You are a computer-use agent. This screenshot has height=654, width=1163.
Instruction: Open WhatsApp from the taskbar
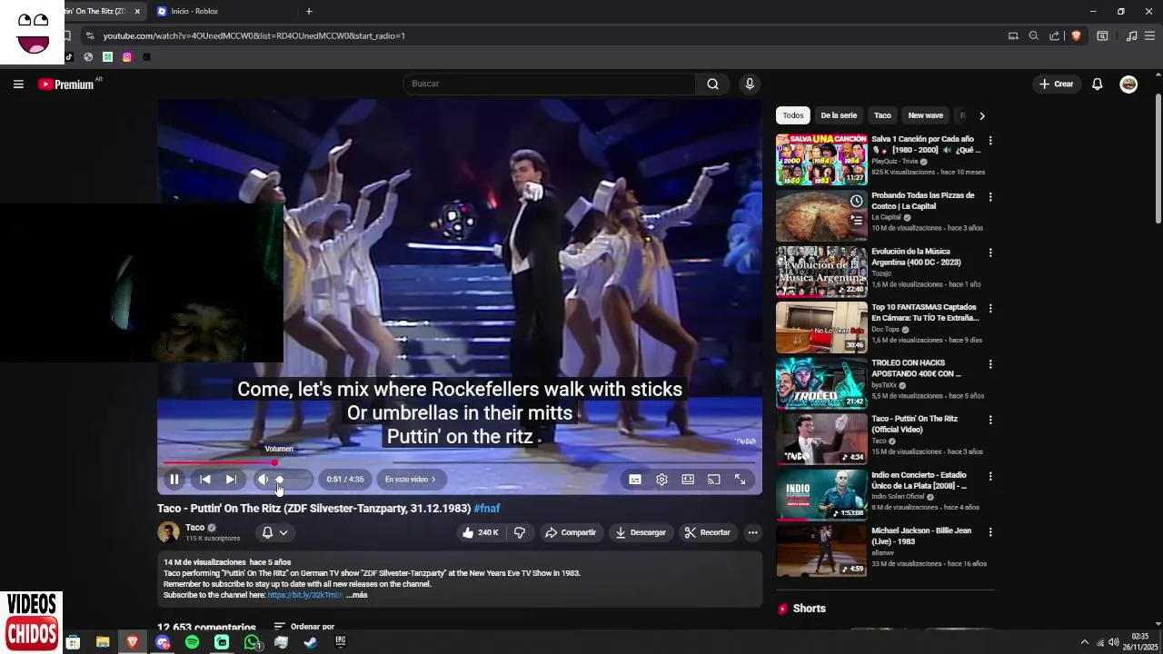(x=252, y=642)
